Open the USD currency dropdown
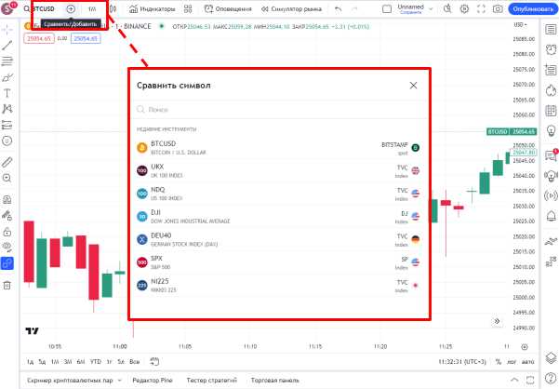Screen dimensions: 559x389 coord(520,24)
